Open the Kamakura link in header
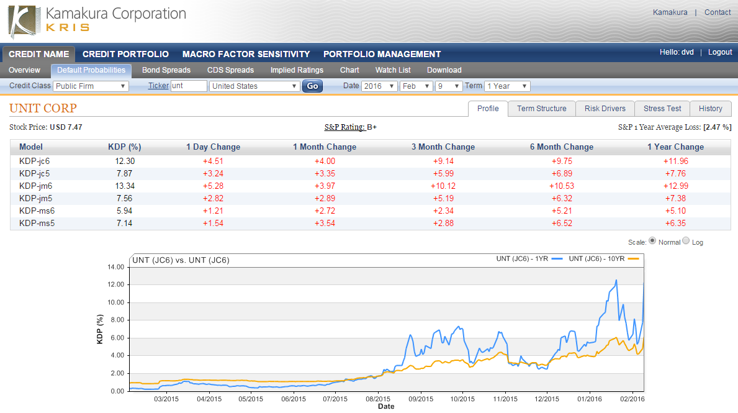This screenshot has width=738, height=413. coord(670,12)
